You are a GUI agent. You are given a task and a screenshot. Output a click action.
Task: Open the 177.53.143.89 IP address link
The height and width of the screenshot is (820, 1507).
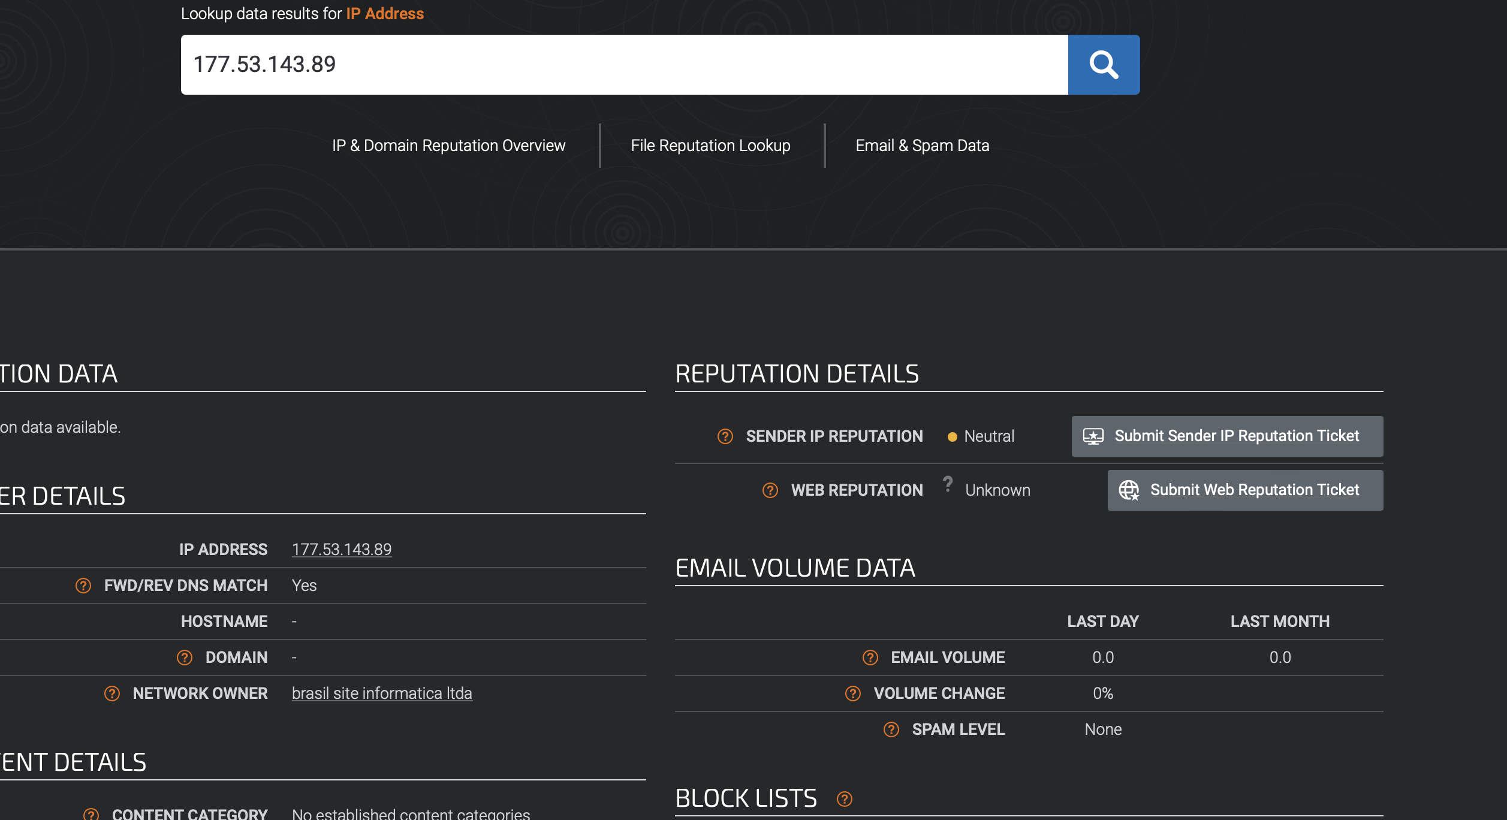click(342, 550)
